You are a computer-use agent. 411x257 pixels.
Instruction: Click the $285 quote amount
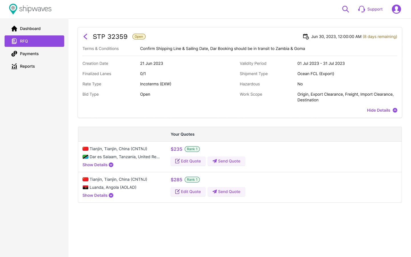point(176,180)
